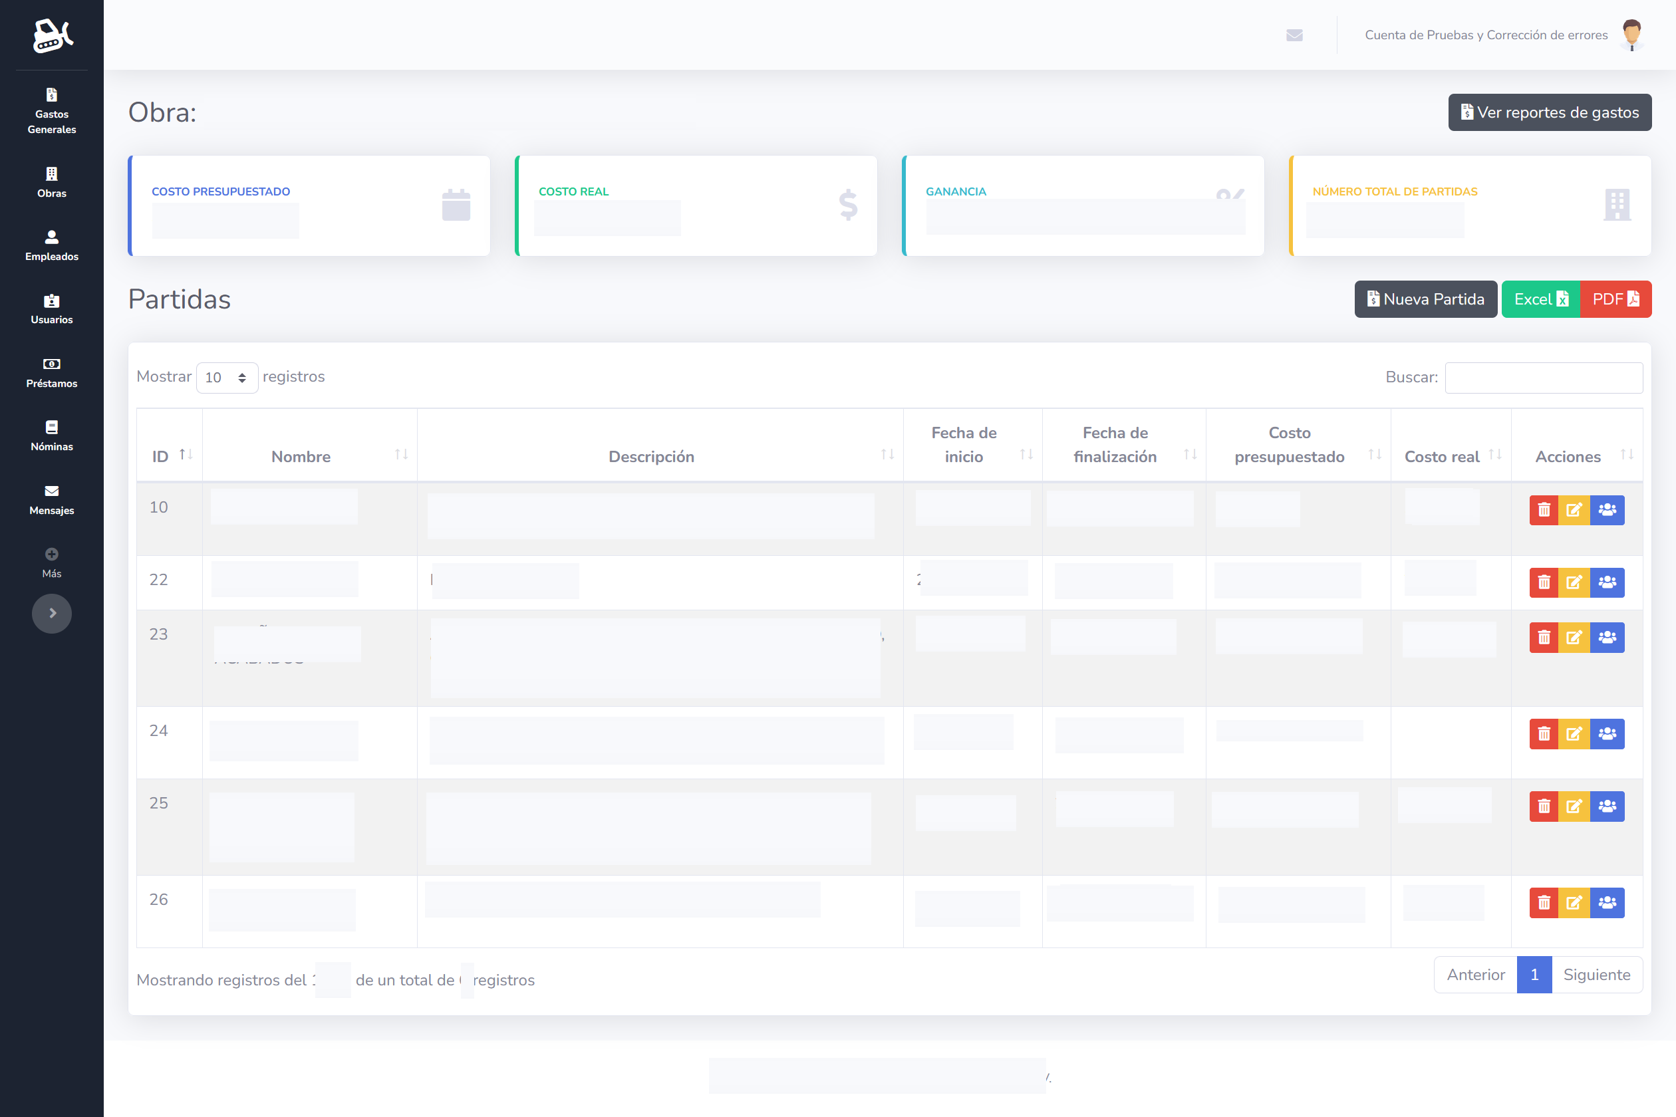Sort by Fecha de finalización column

[1125, 445]
